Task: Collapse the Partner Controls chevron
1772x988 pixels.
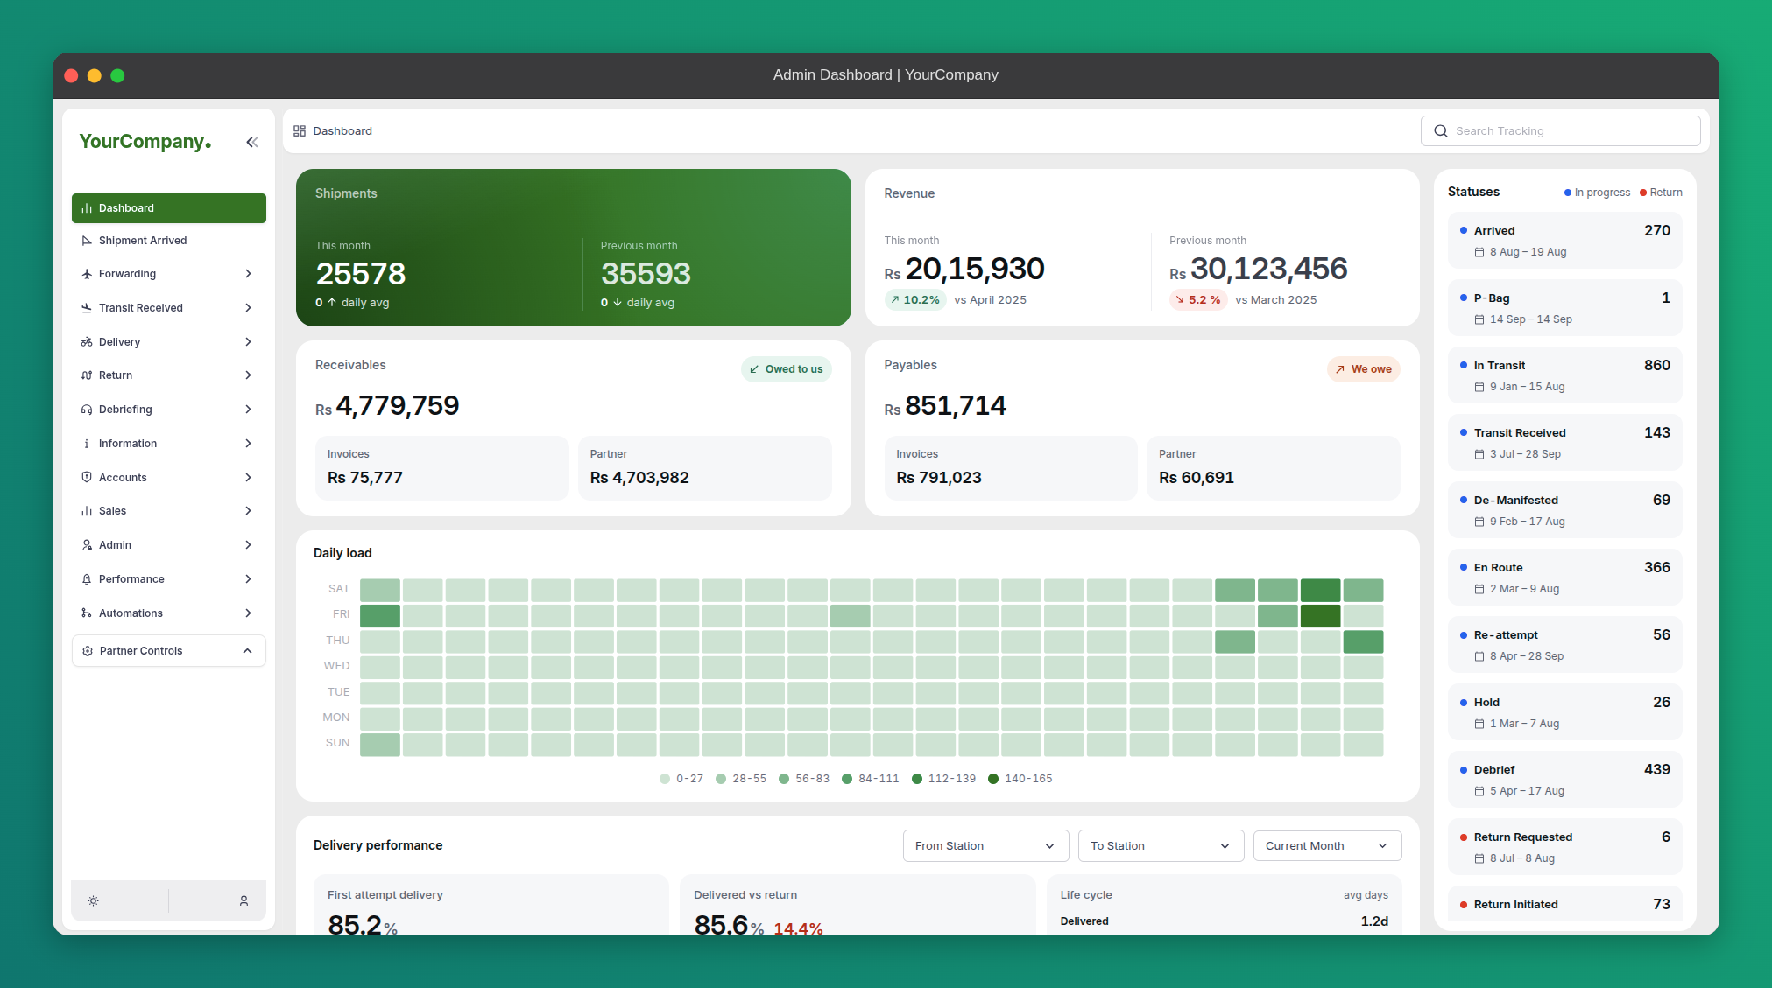Action: pyautogui.click(x=248, y=651)
